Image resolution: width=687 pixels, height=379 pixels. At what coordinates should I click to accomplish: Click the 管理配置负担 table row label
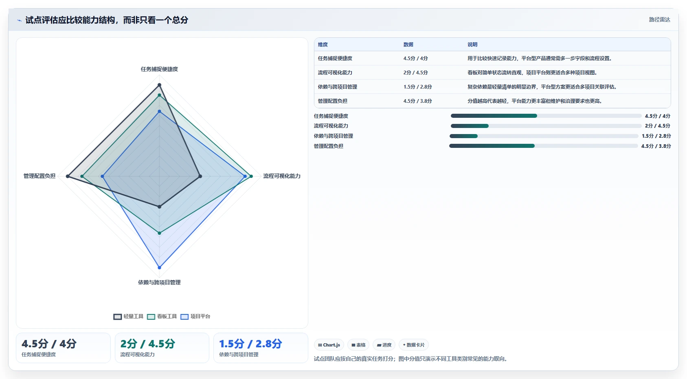click(333, 101)
